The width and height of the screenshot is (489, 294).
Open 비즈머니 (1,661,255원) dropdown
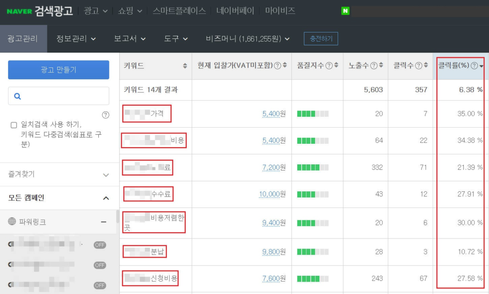point(248,39)
